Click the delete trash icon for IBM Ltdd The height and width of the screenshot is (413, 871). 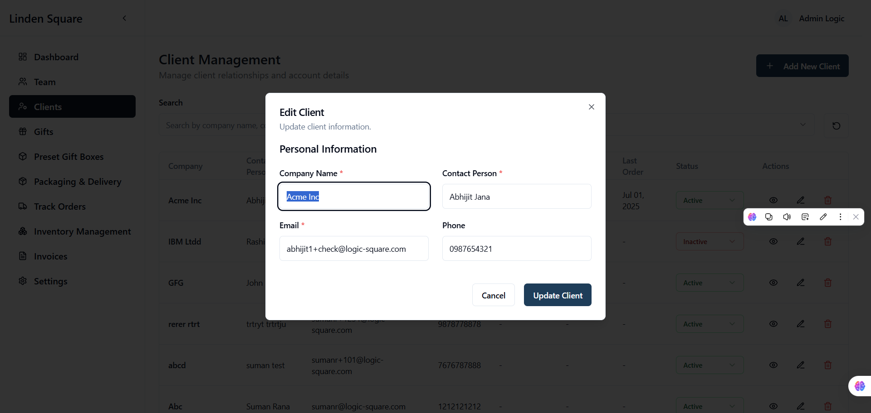828,241
